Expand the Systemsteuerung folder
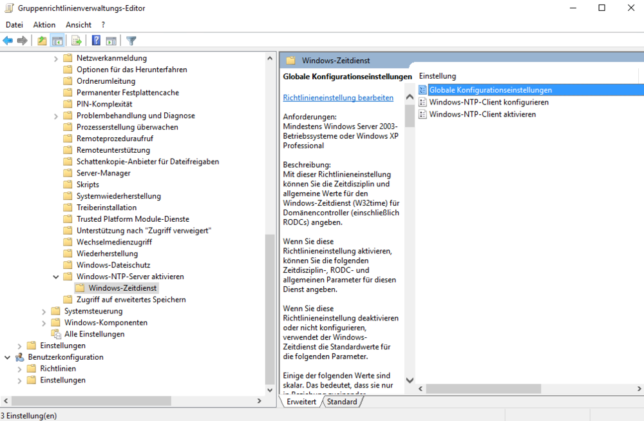 (44, 311)
